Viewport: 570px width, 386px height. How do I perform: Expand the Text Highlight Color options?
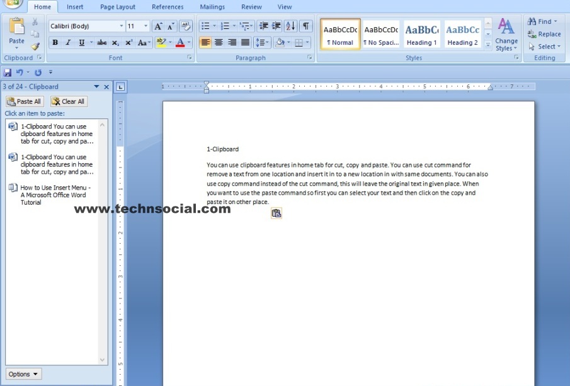169,42
